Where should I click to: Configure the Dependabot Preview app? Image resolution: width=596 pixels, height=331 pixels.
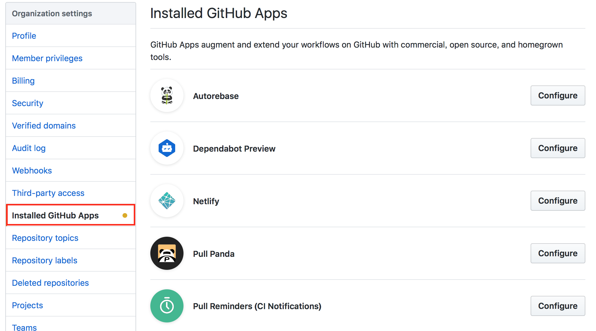[x=558, y=148]
